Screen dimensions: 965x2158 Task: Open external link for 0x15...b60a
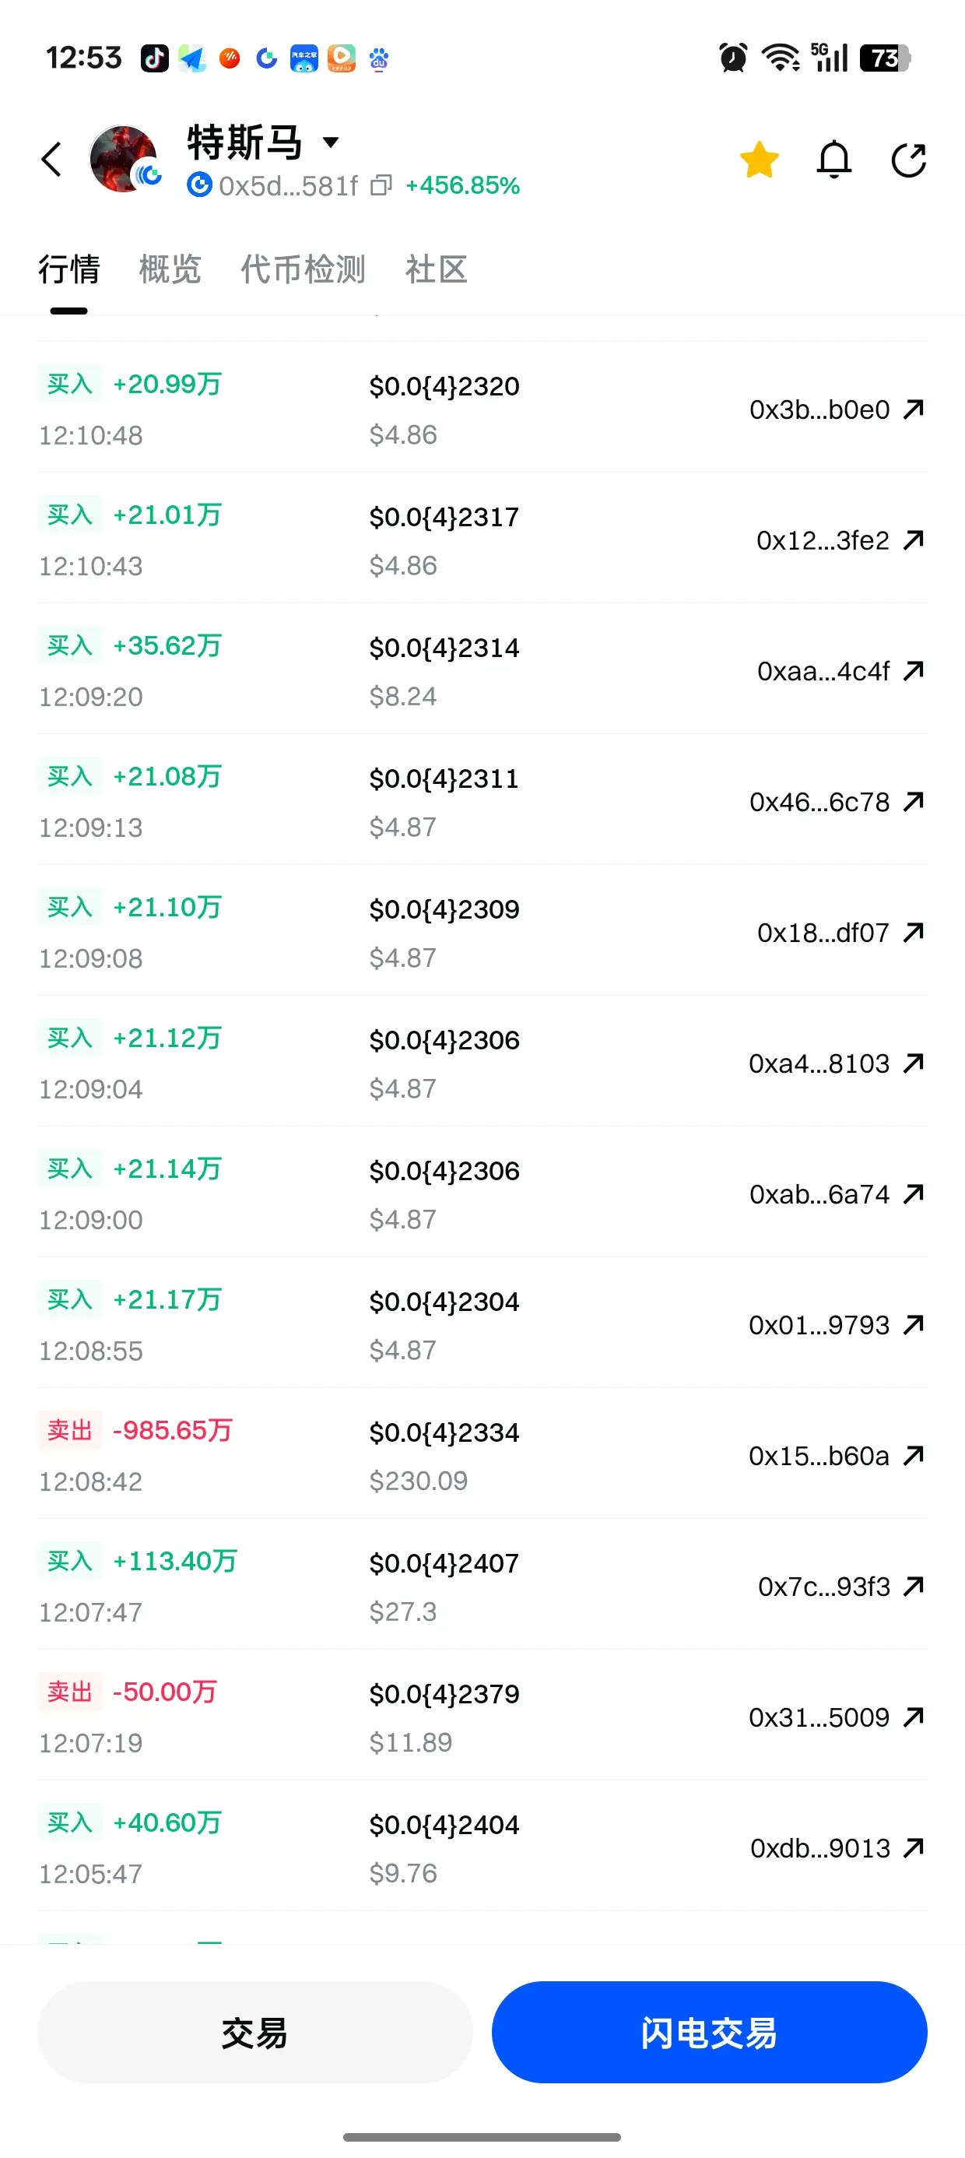click(914, 1455)
